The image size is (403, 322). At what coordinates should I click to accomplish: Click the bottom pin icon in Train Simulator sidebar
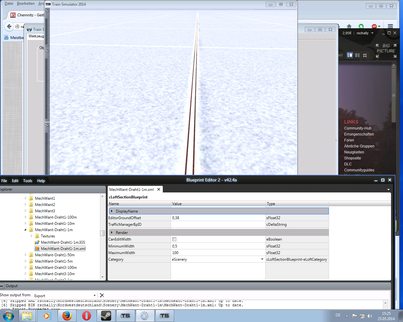pos(47,125)
